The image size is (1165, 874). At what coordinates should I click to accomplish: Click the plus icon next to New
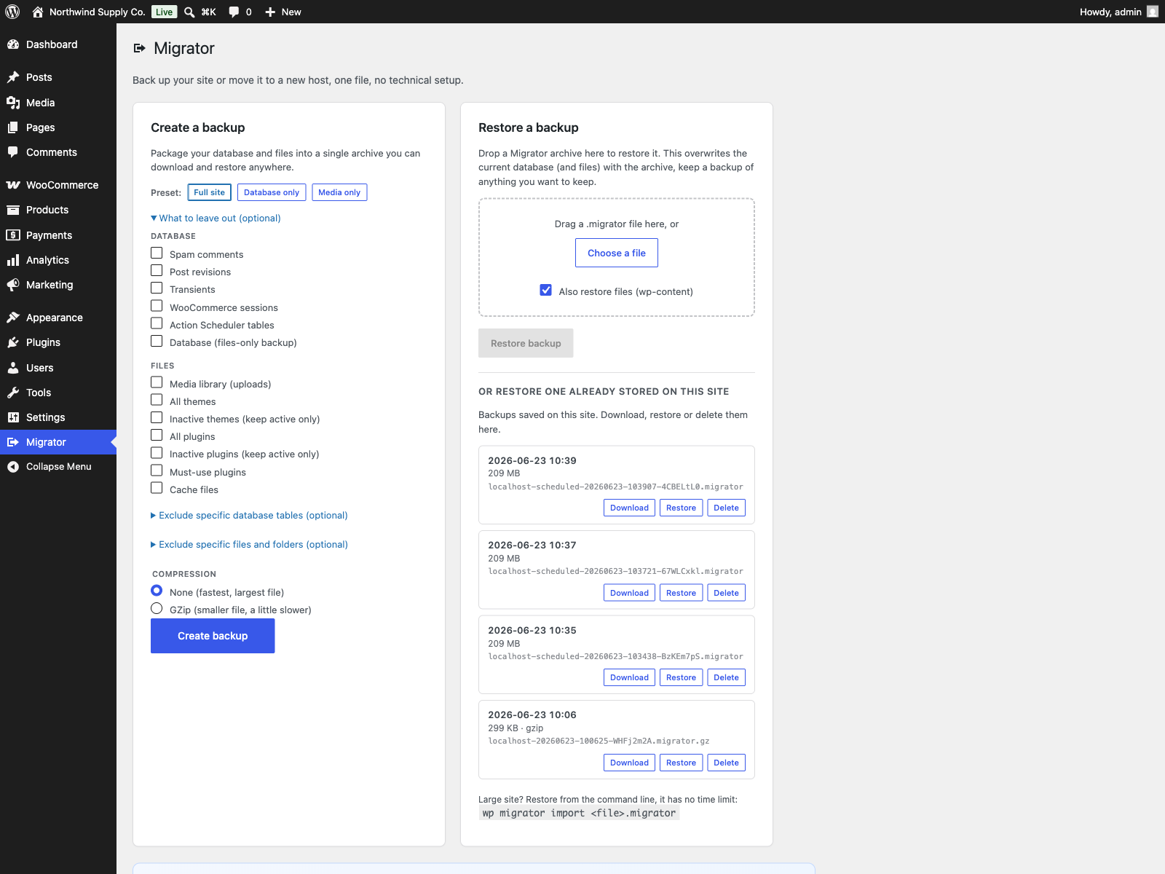(x=270, y=12)
